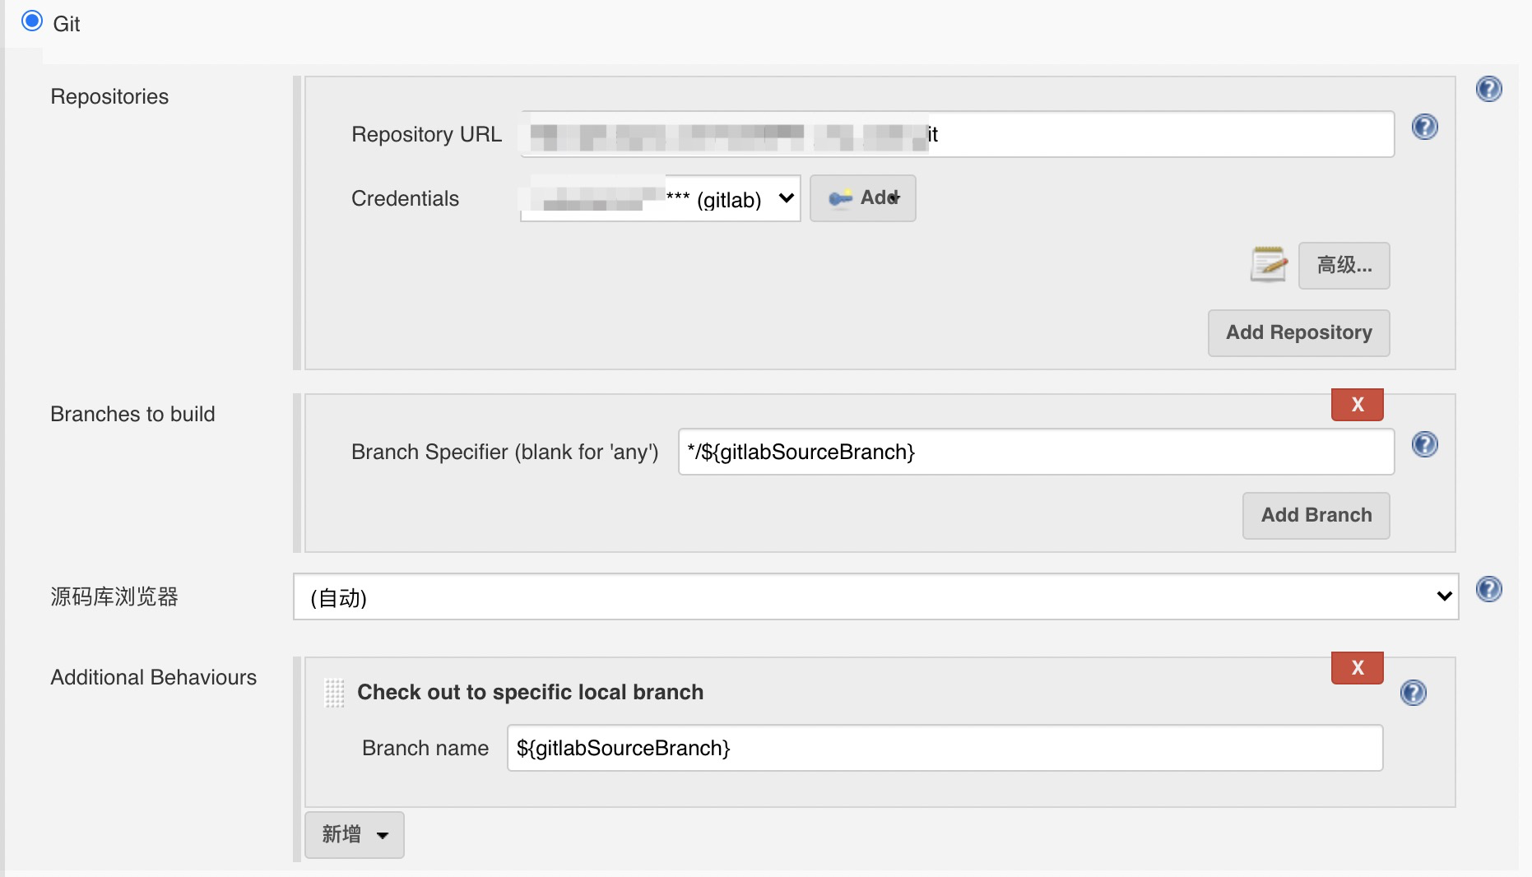The height and width of the screenshot is (877, 1532).
Task: Click into the Branch Specifier text field
Action: tap(1035, 452)
